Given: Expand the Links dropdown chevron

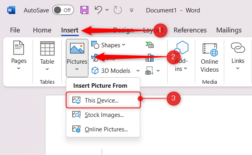Looking at the screenshot, I should click(238, 68).
